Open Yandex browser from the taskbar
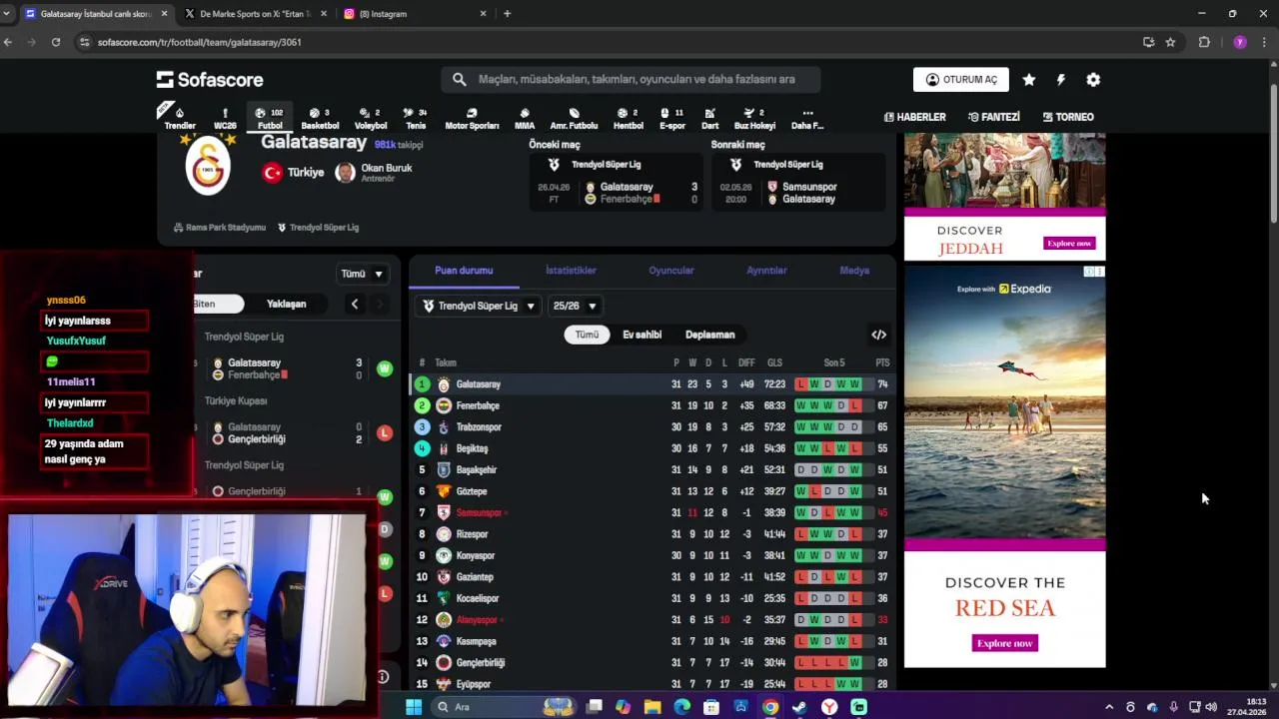The image size is (1279, 719). [829, 707]
